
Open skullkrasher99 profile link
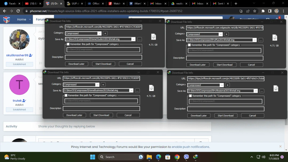[x=17, y=55]
